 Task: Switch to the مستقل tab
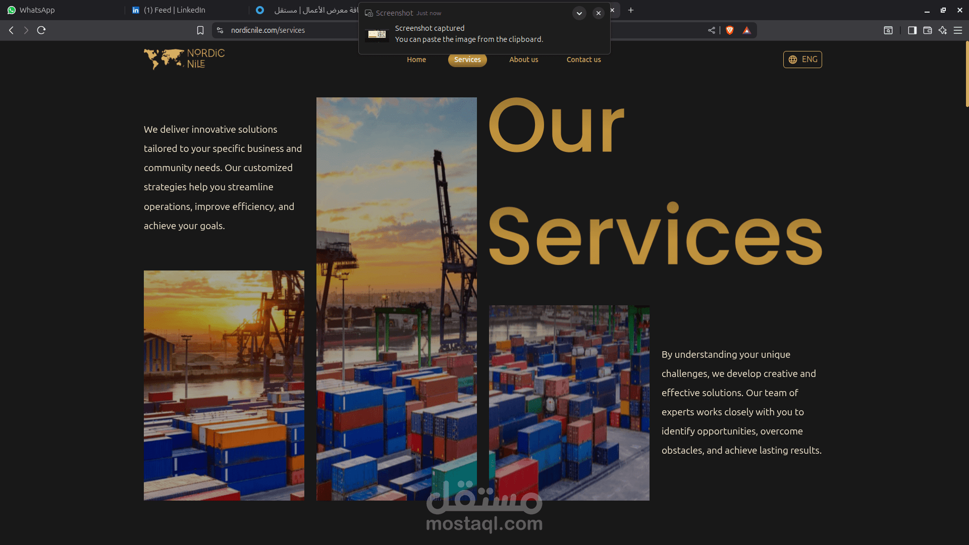click(305, 10)
